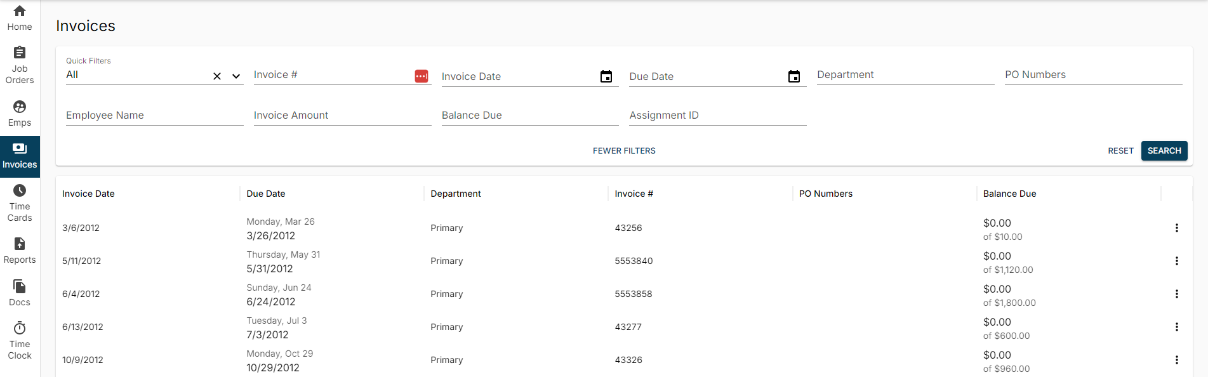Viewport: 1208px width, 377px height.
Task: Sort by Balance Due column header
Action: pyautogui.click(x=1009, y=194)
